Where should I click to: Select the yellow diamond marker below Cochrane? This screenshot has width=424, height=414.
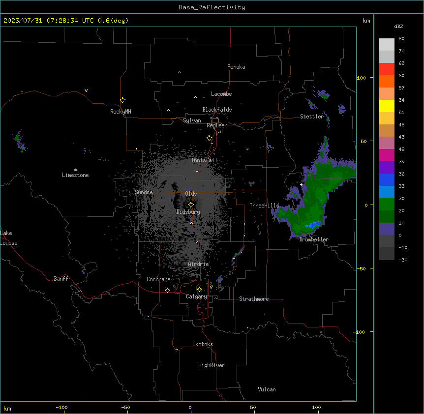pos(167,290)
